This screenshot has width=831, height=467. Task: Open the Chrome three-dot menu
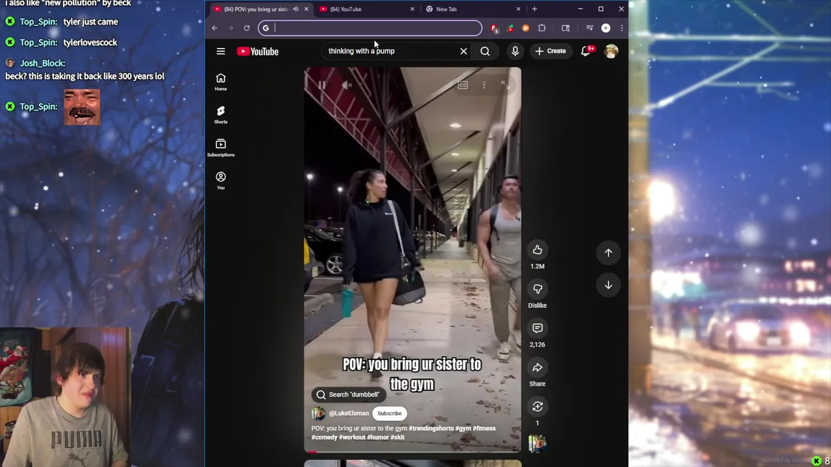[x=621, y=28]
